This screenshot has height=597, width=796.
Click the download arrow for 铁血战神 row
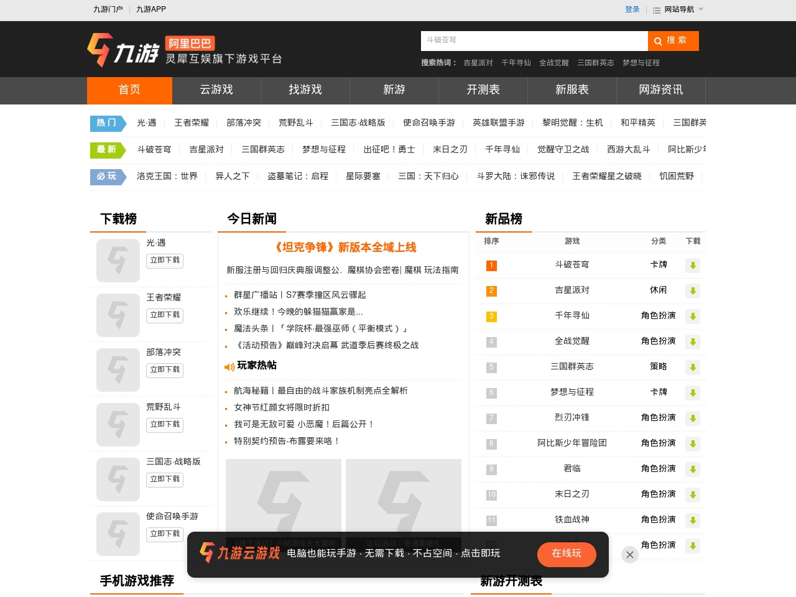[x=693, y=521]
